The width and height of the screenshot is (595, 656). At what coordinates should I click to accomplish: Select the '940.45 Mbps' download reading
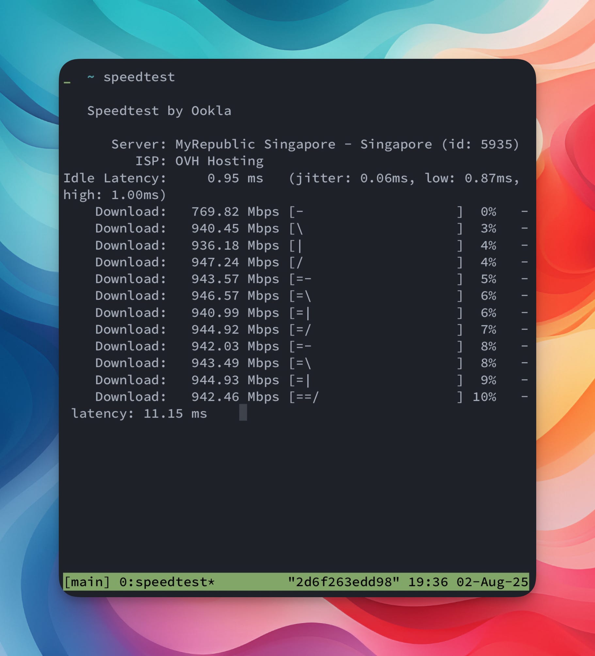pos(235,229)
